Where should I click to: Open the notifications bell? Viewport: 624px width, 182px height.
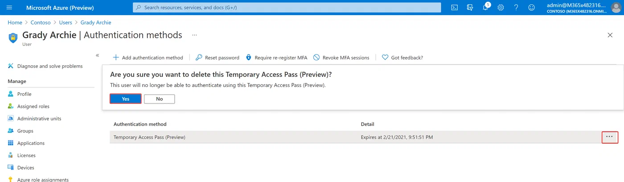(485, 8)
